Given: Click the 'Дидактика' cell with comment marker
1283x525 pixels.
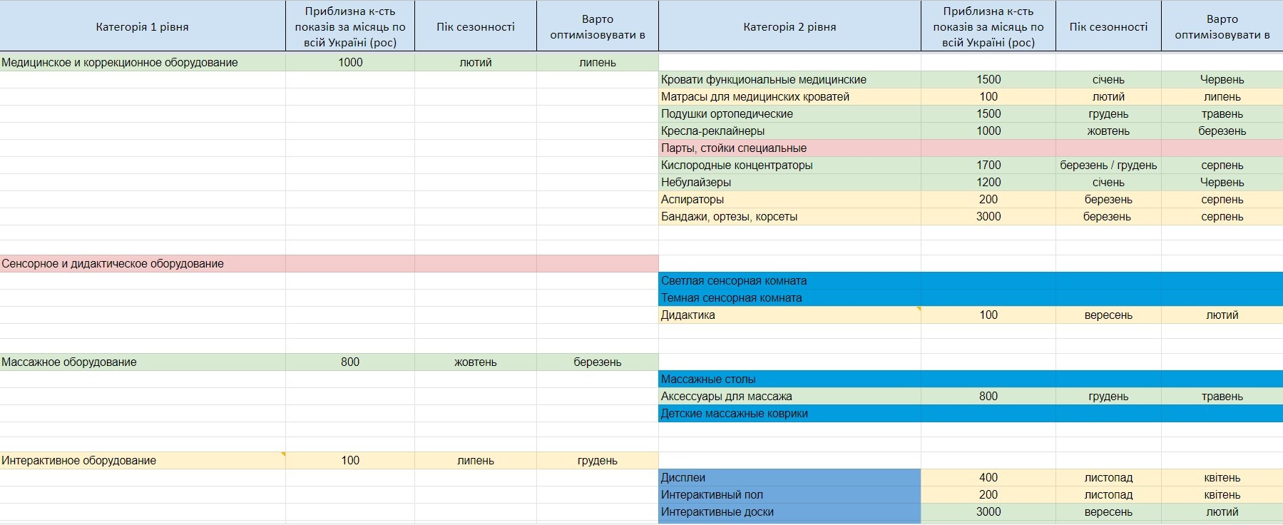Looking at the screenshot, I should [789, 315].
